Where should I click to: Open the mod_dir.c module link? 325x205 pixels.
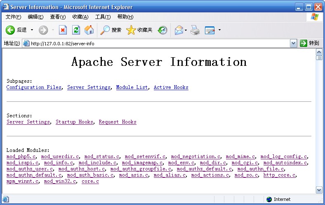[x=213, y=163]
